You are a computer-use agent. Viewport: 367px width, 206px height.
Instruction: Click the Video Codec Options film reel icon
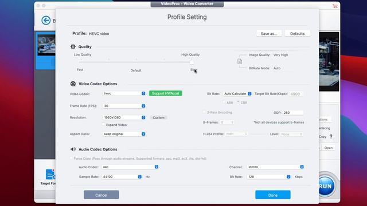73,84
